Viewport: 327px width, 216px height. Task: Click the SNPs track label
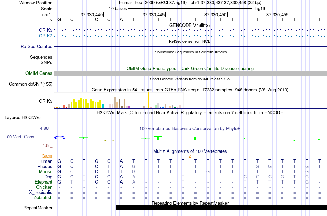[46, 62]
